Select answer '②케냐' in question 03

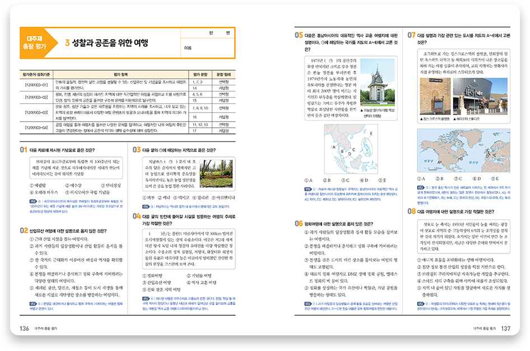[164, 197]
